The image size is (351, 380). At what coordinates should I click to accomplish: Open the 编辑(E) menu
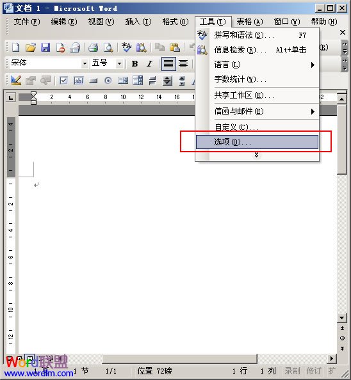[64, 22]
